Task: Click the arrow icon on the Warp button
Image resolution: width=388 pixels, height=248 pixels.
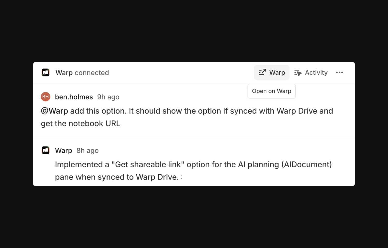Action: point(262,72)
